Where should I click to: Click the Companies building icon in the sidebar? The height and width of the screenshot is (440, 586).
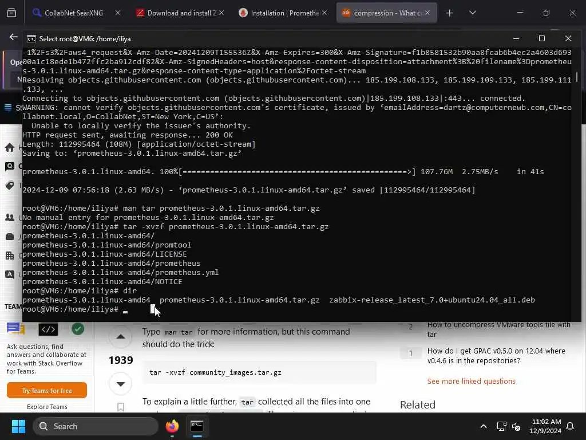10,256
